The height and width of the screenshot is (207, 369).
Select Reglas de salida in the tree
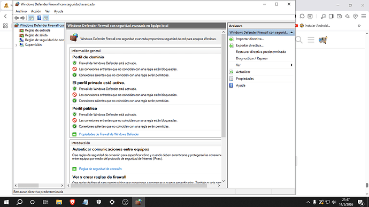[x=36, y=35]
